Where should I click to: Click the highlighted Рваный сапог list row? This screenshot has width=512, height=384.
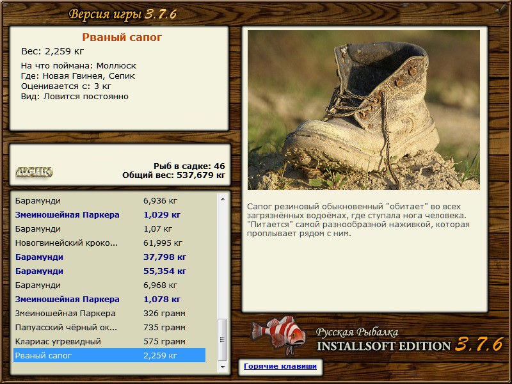[x=109, y=355]
